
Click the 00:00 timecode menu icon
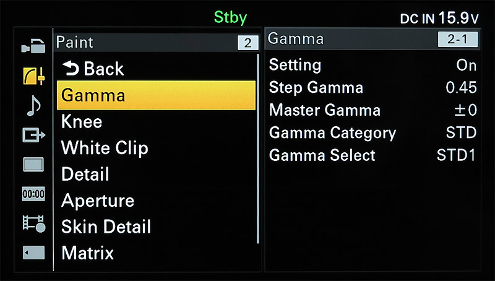(33, 194)
